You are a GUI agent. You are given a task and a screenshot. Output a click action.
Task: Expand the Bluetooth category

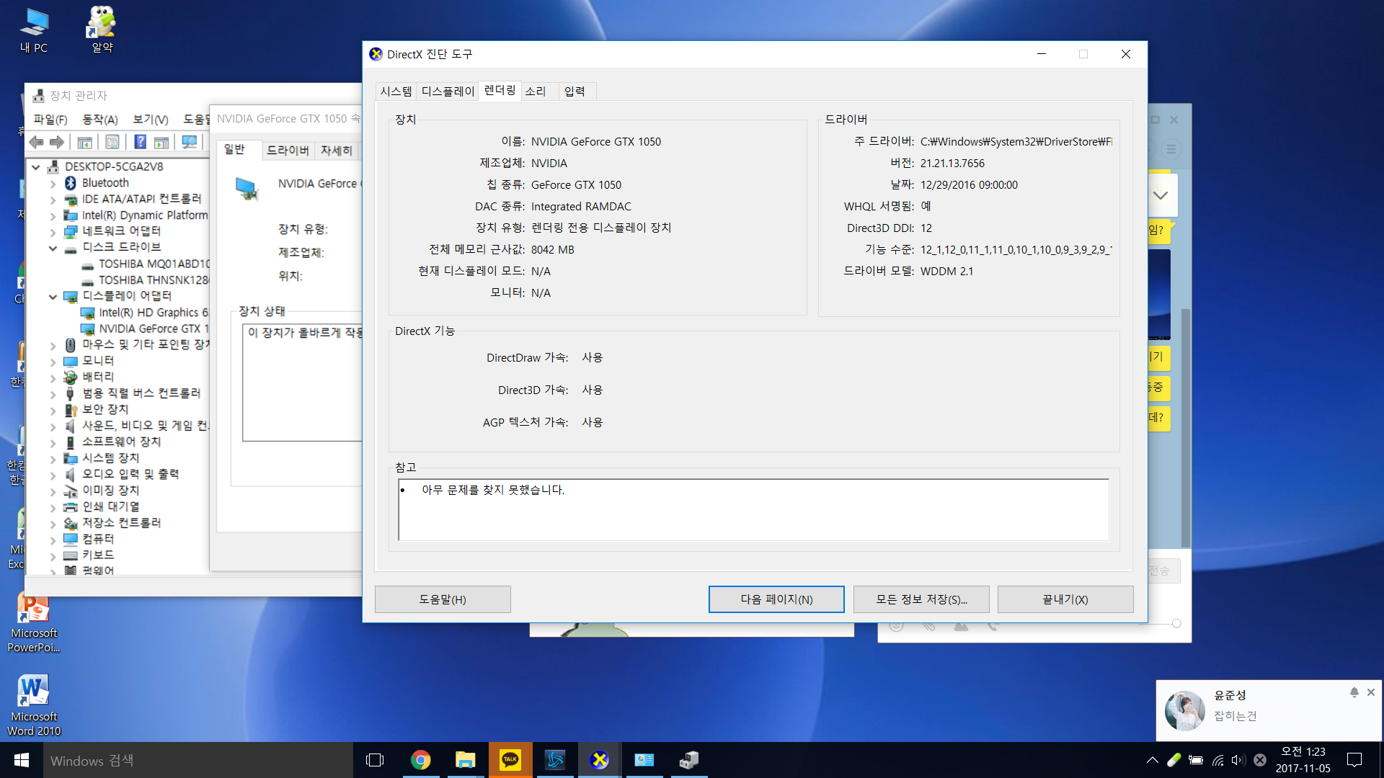pos(53,184)
